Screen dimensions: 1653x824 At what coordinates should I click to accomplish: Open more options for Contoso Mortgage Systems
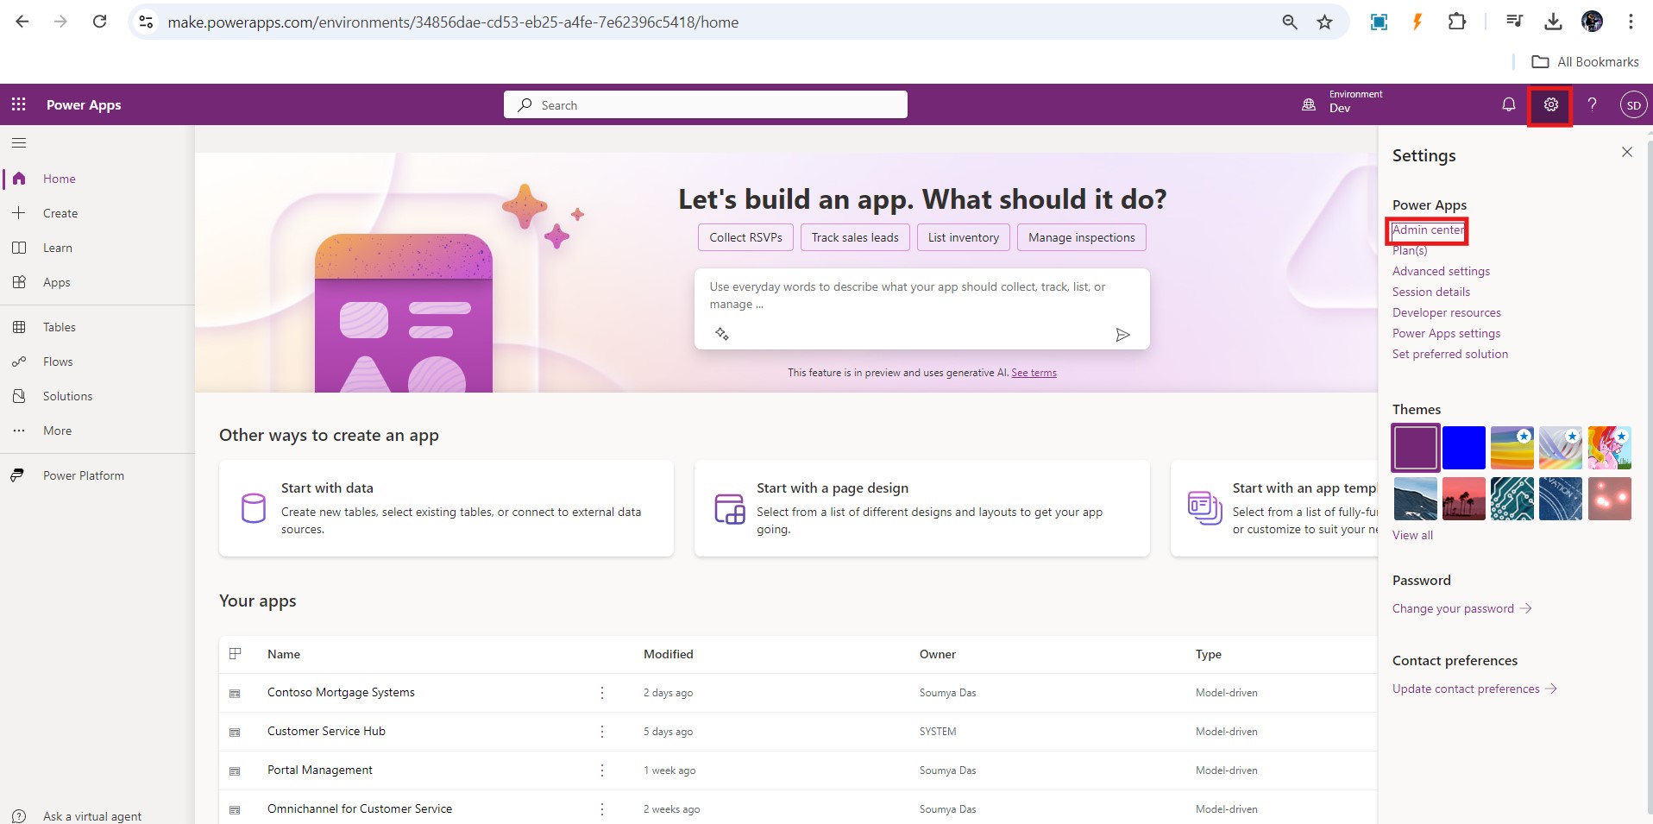click(x=602, y=693)
